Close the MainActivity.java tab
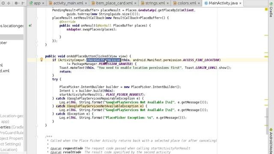The image size is (274, 154). tap(240, 3)
